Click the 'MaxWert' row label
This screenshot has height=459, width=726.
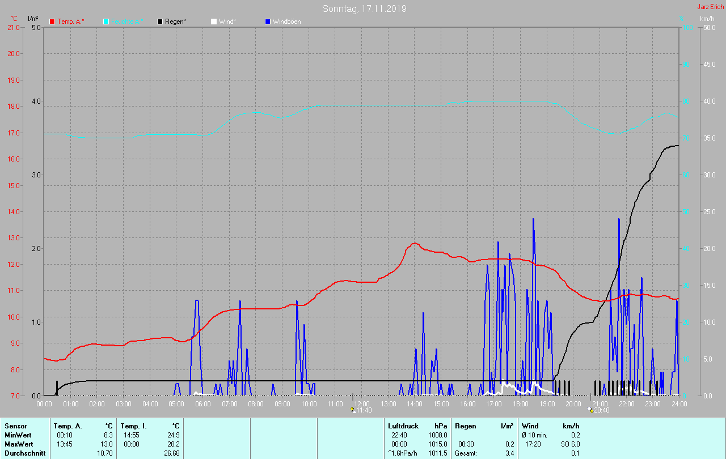coord(18,444)
